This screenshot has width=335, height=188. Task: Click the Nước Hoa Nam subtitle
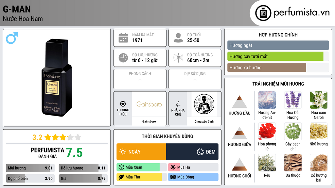[x=23, y=19]
